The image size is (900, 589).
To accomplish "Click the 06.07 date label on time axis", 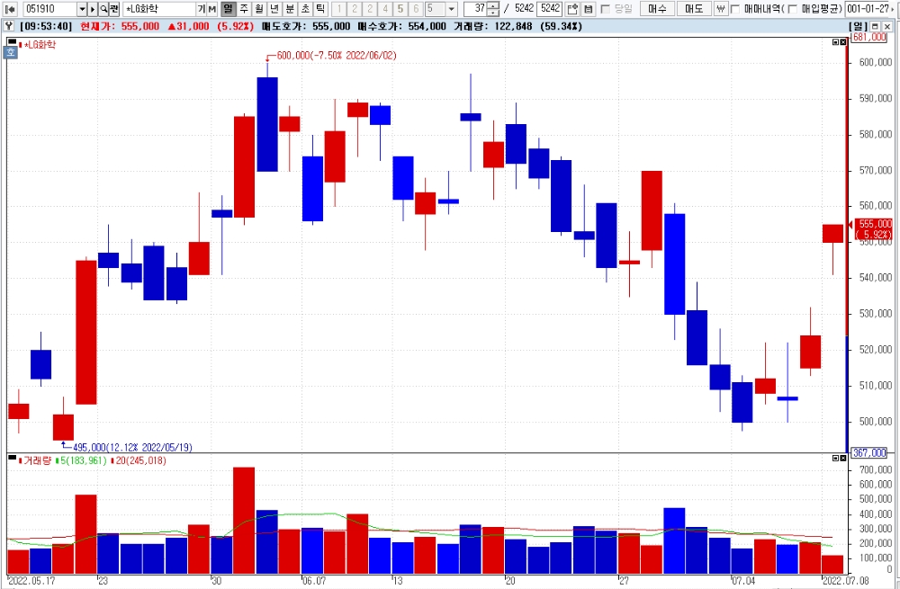I will [x=314, y=581].
